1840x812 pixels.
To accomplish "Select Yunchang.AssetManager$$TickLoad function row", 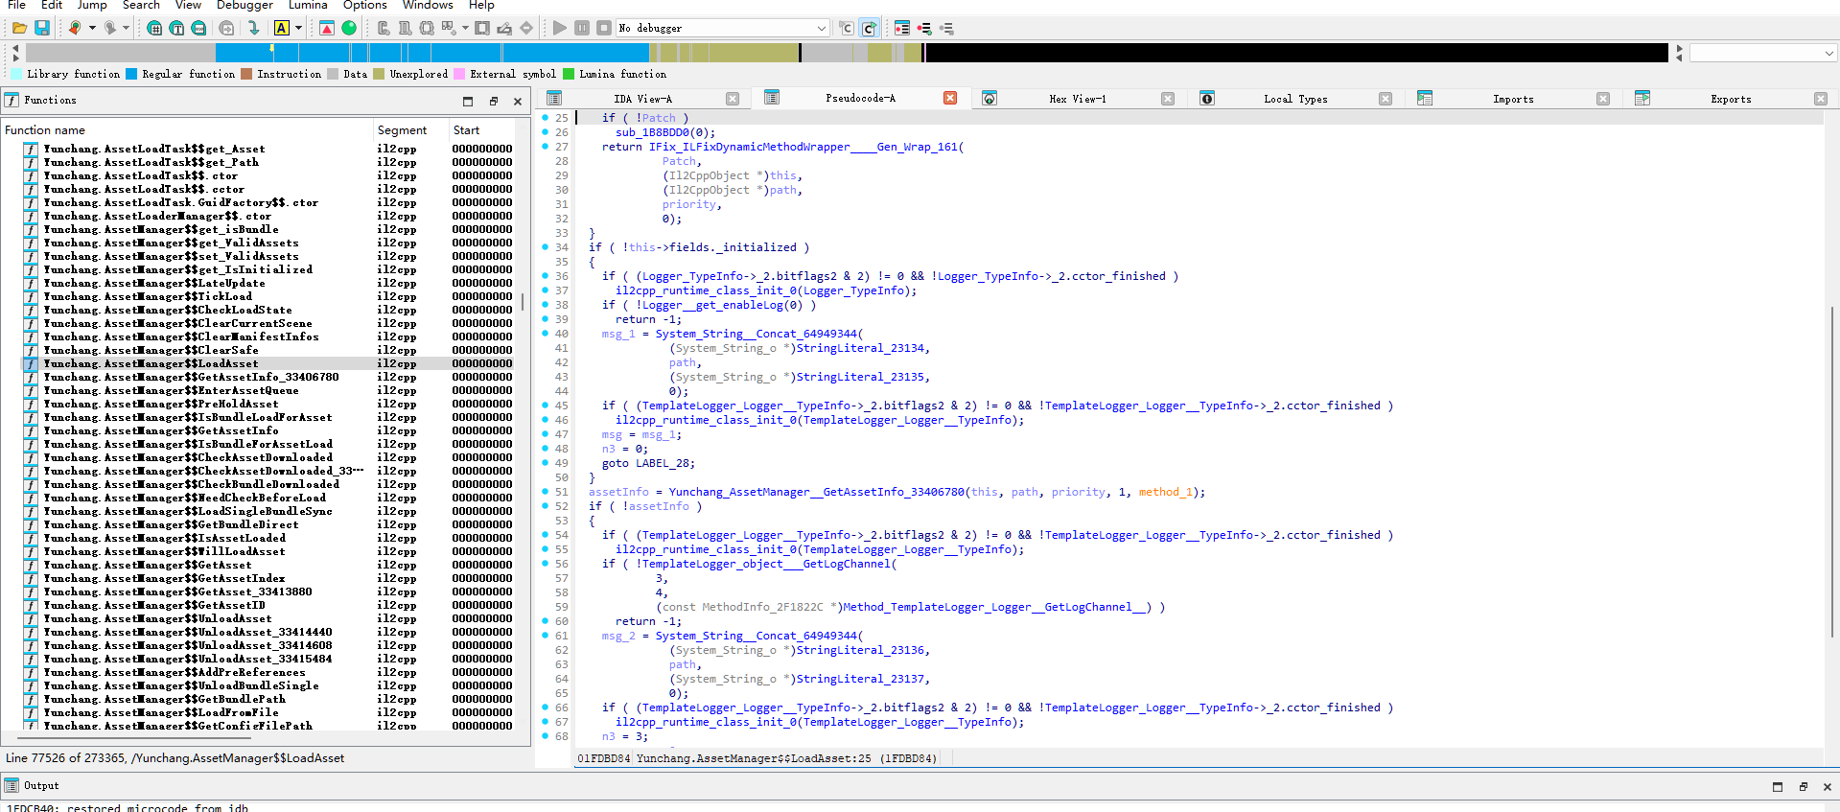I will (x=268, y=296).
